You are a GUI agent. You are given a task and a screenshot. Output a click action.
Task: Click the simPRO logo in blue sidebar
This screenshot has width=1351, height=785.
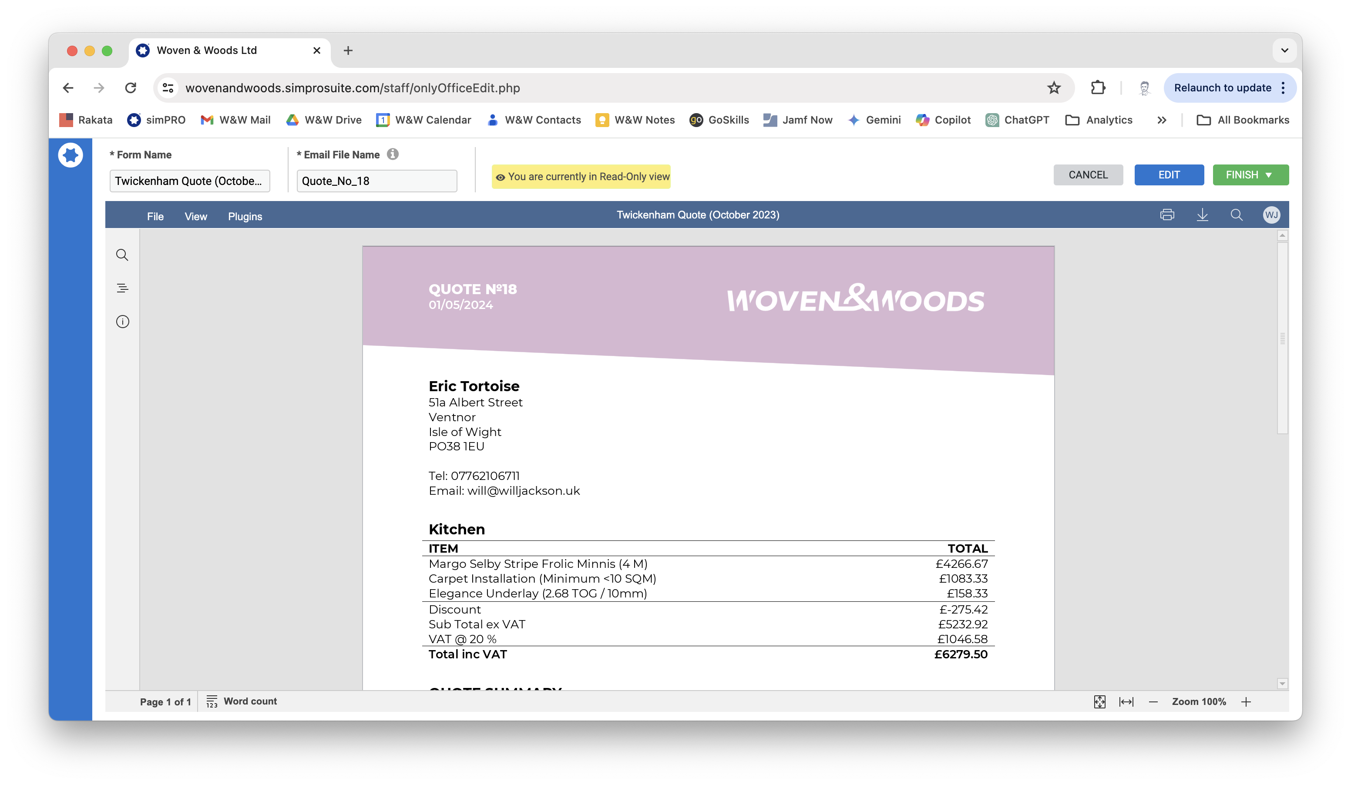click(x=70, y=155)
